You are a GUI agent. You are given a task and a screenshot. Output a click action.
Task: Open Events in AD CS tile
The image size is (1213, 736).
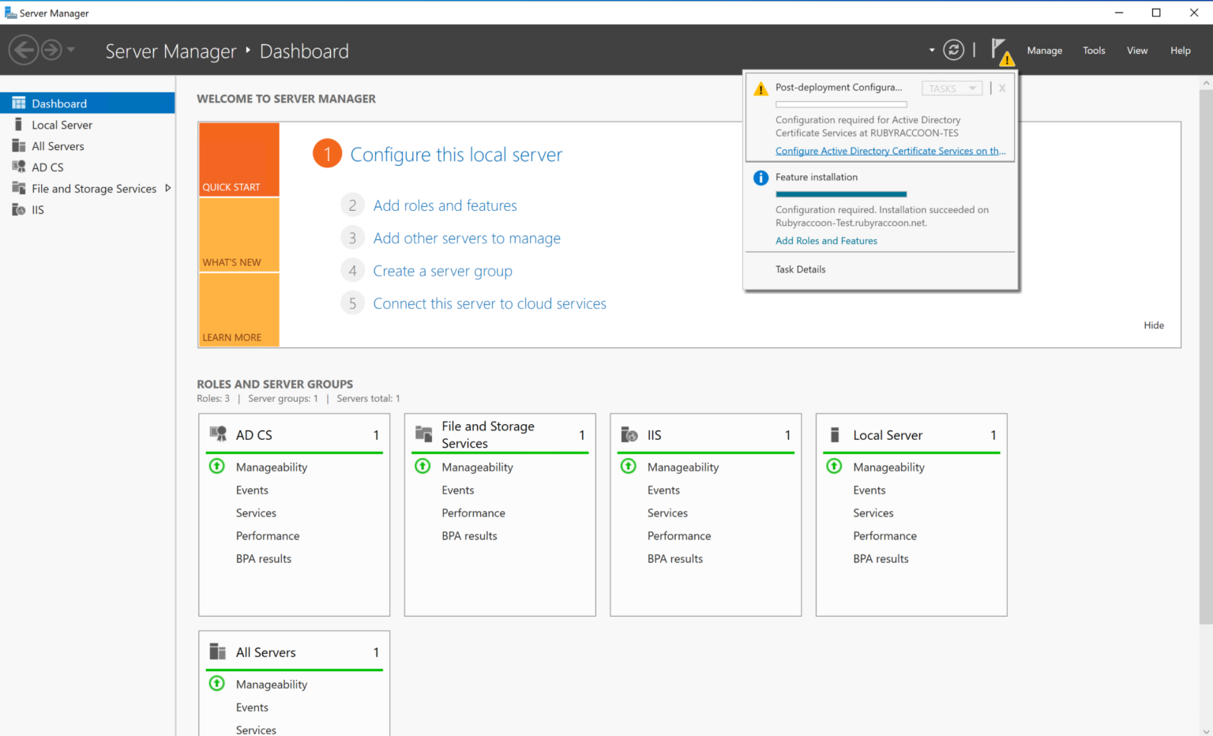coord(252,490)
